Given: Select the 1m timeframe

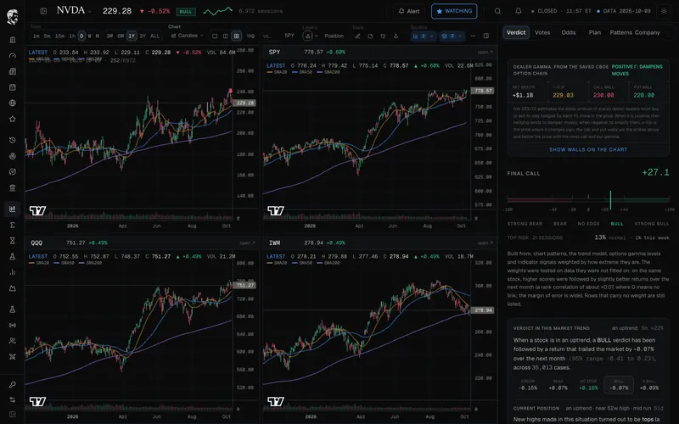Looking at the screenshot, I should [36, 36].
